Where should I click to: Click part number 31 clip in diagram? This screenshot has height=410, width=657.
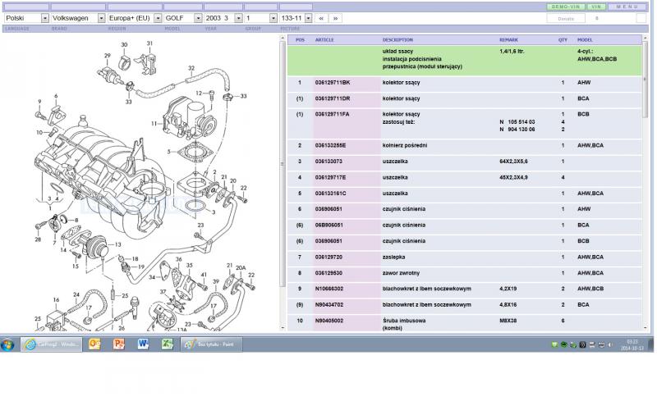(x=149, y=43)
